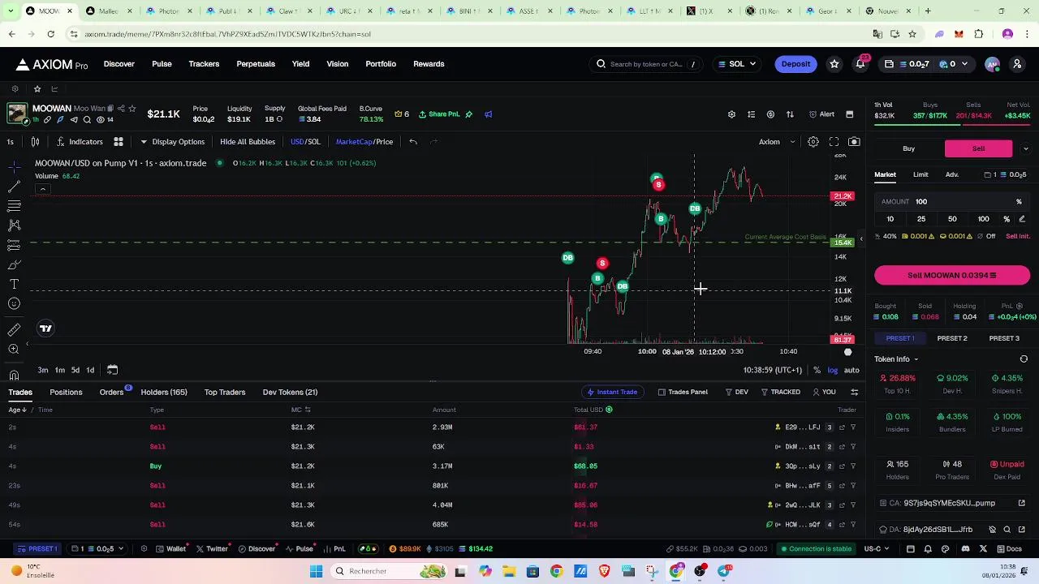Toggle the Instant Trade mode
Viewport: 1039px width, 584px height.
pos(612,393)
